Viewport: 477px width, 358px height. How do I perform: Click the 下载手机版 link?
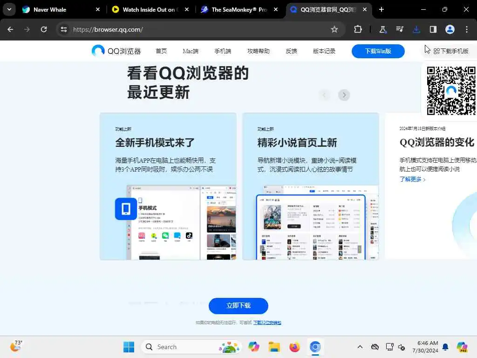click(451, 51)
